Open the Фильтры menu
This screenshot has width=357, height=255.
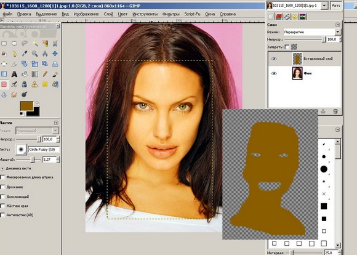coord(170,14)
